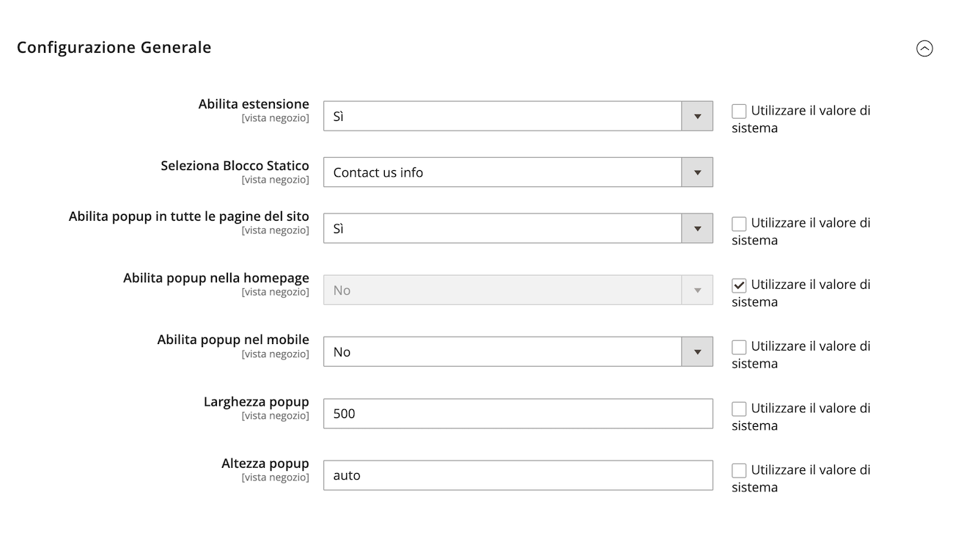Image resolution: width=953 pixels, height=542 pixels.
Task: Collapse the Configurazione Generale section
Action: [x=924, y=48]
